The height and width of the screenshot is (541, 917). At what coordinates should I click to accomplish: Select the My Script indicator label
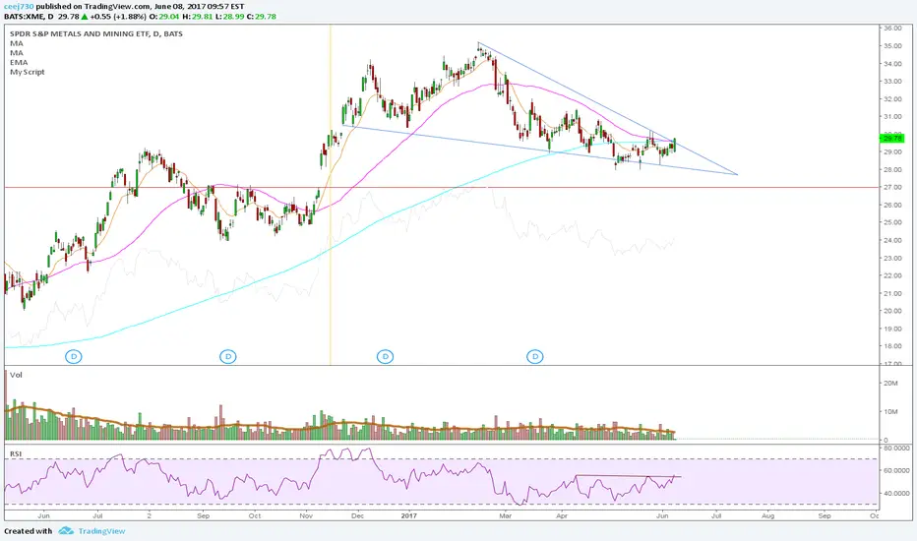(x=27, y=72)
